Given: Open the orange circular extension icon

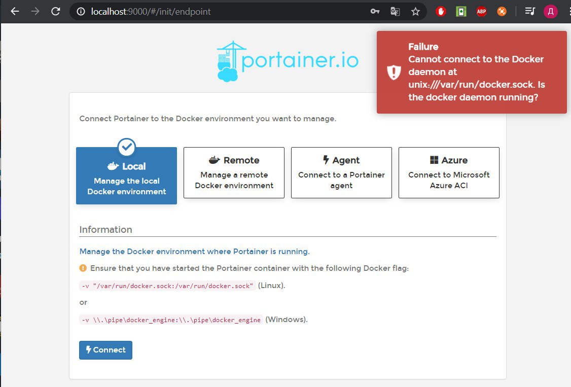Looking at the screenshot, I should click(502, 12).
